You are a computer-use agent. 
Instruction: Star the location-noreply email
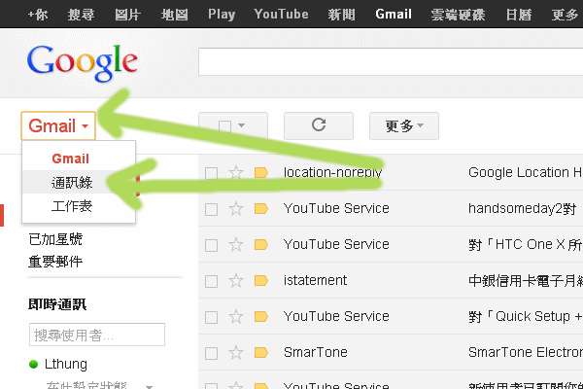(x=236, y=172)
